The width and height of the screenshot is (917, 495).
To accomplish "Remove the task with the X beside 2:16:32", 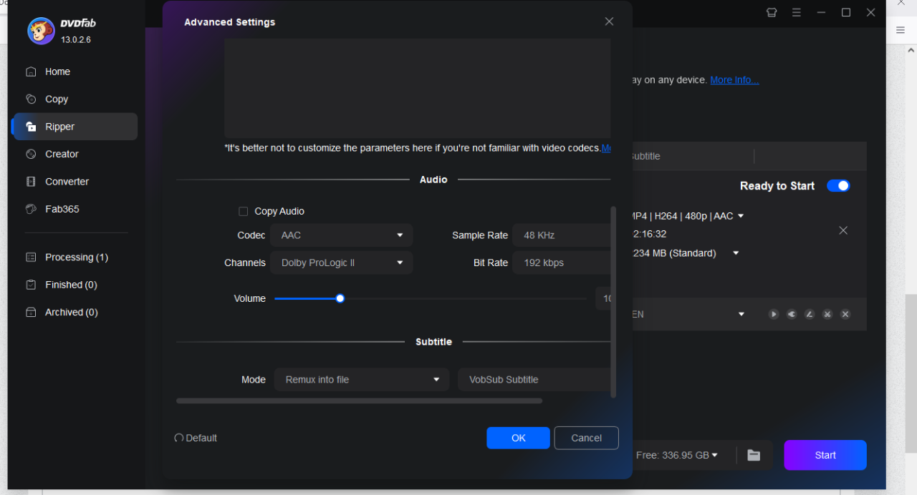I will click(x=843, y=230).
